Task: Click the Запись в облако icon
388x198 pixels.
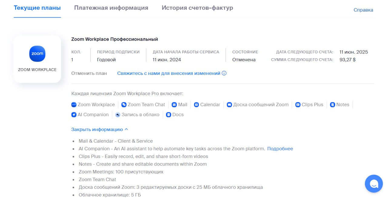Action: (x=118, y=115)
